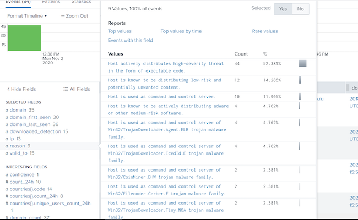This screenshot has width=358, height=220.
Task: Select the CoinMiner.BHW trojan reason value
Action: pyautogui.click(x=164, y=173)
